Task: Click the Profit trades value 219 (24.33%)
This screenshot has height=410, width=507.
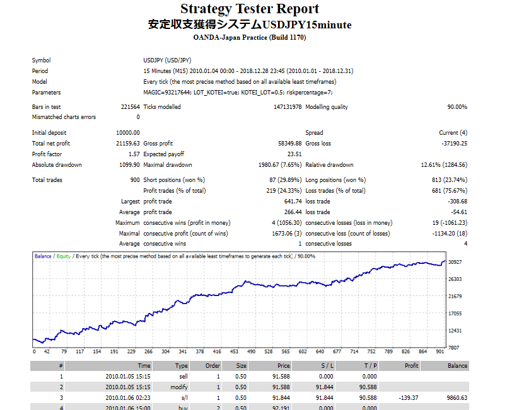Action: point(284,190)
